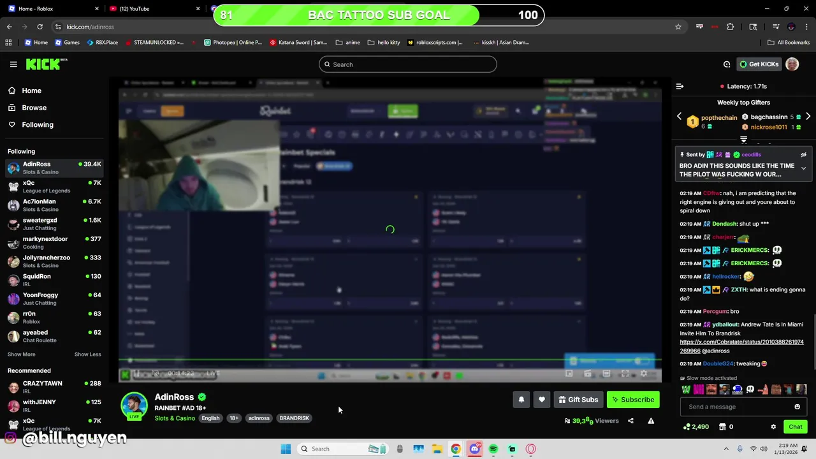This screenshot has width=816, height=459.
Task: Expand following list with Show More
Action: [x=21, y=354]
